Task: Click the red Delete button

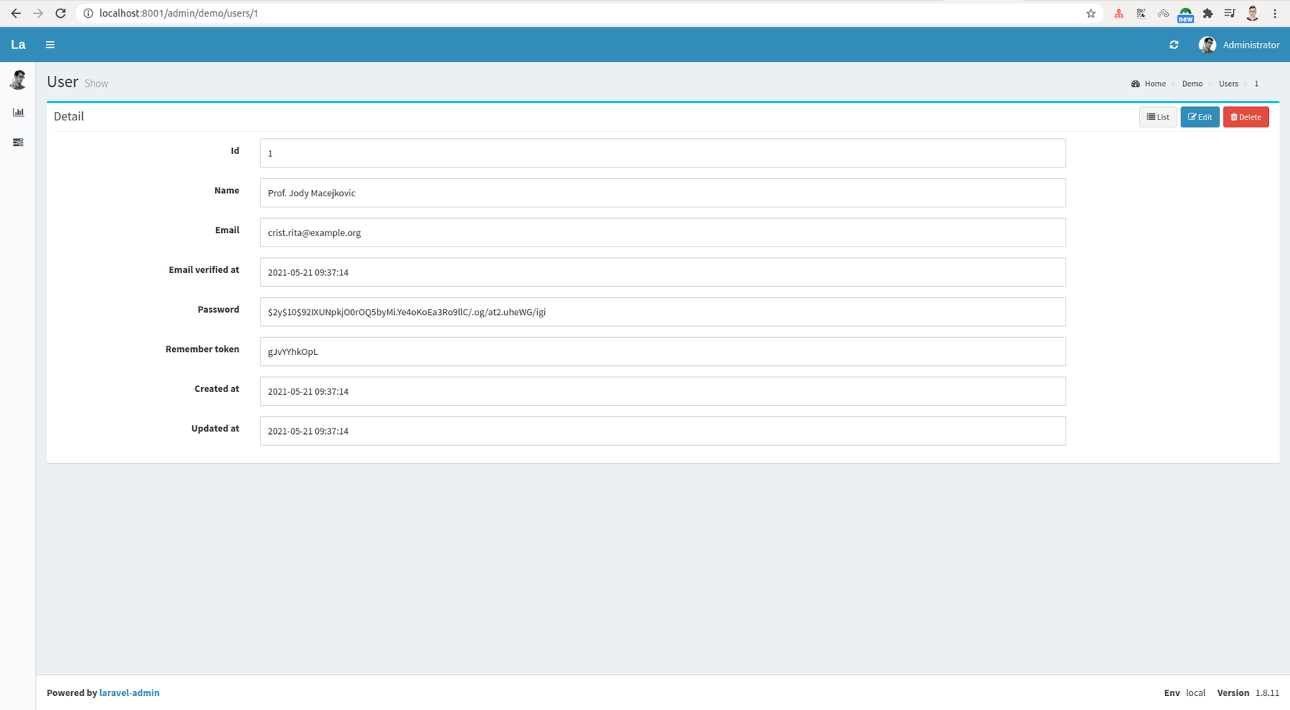Action: (x=1246, y=117)
